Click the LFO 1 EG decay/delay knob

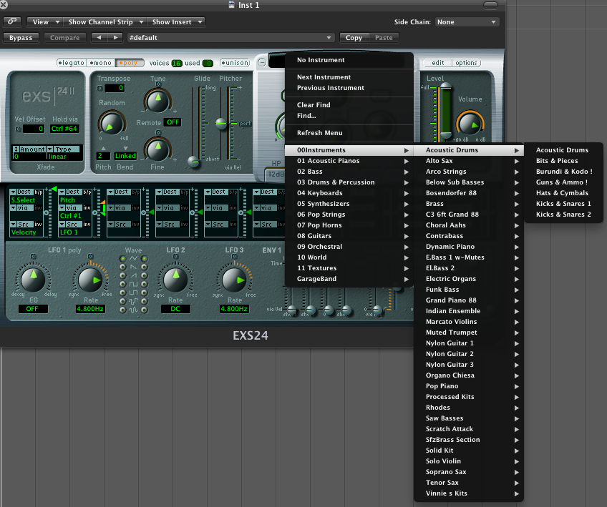coord(33,279)
